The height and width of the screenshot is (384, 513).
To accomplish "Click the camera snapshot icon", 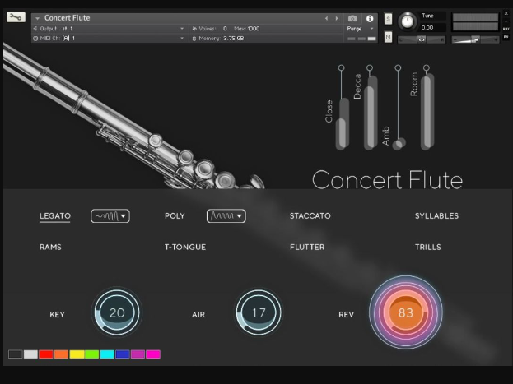I will pos(352,18).
